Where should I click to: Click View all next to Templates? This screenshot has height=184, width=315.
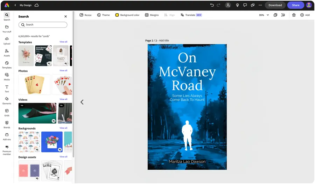point(63,42)
